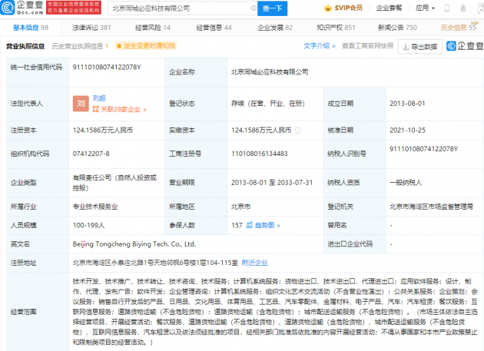Switch to the 法律诉讼 tab
The width and height of the screenshot is (484, 351).
(x=91, y=28)
